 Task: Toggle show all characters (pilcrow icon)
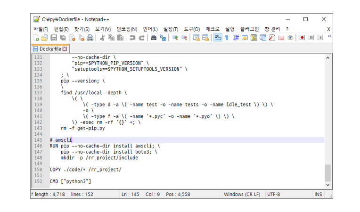click(227, 38)
